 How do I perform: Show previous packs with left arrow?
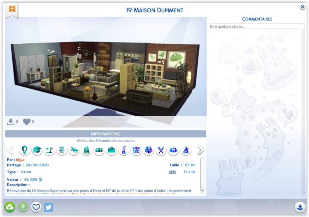11,150
